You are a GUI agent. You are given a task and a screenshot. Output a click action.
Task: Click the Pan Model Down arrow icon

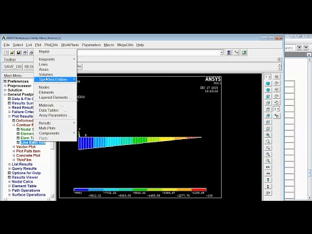(x=268, y=187)
